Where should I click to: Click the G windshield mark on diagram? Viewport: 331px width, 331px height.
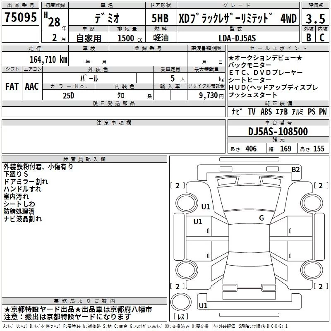(x=261, y=218)
